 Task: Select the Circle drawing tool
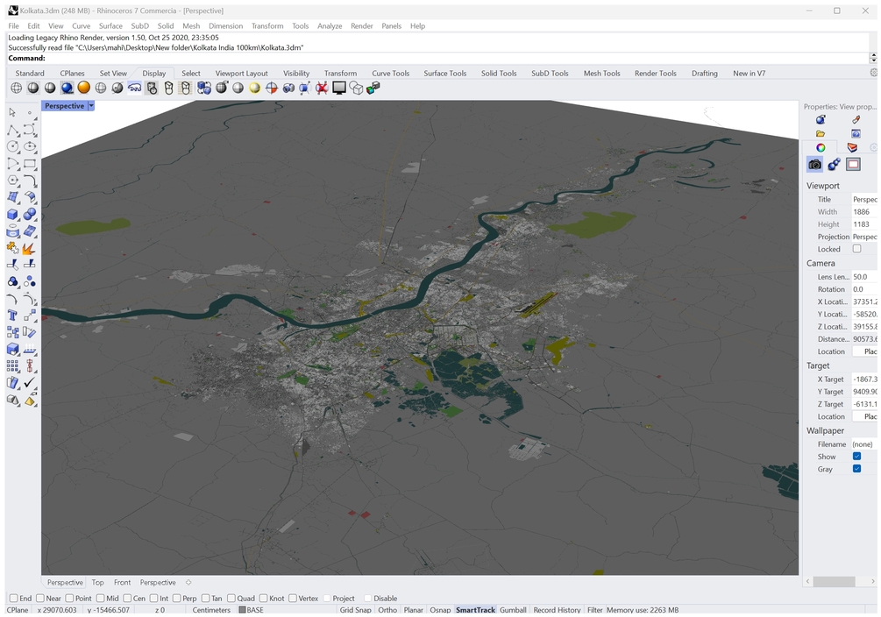pos(13,147)
